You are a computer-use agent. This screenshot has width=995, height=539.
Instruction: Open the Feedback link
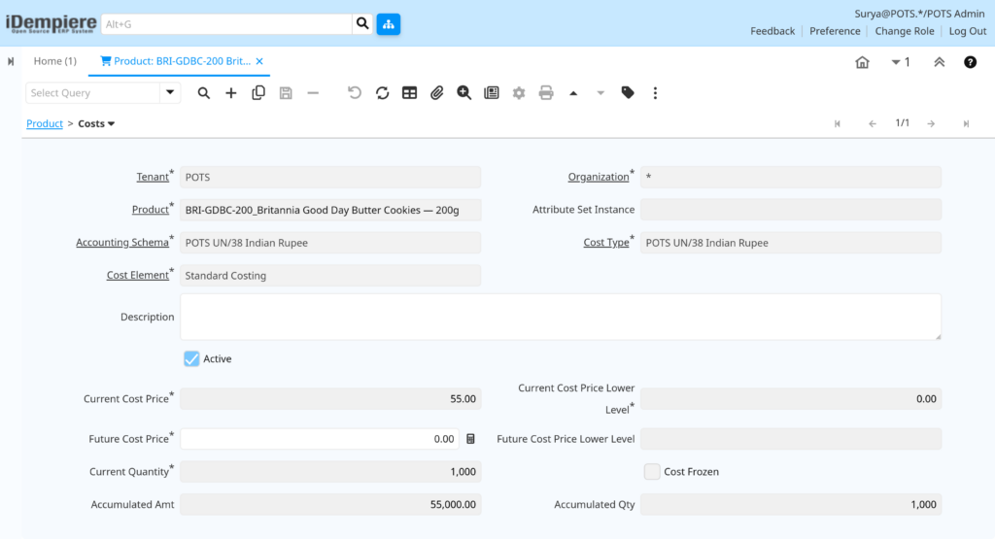tap(772, 31)
